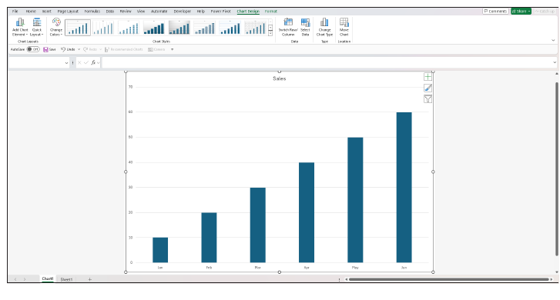560x300 pixels.
Task: Click the Sales chart title
Action: pyautogui.click(x=280, y=78)
